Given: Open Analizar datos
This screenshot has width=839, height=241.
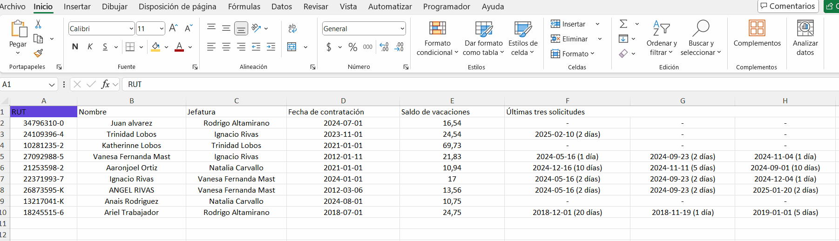Looking at the screenshot, I should point(805,38).
